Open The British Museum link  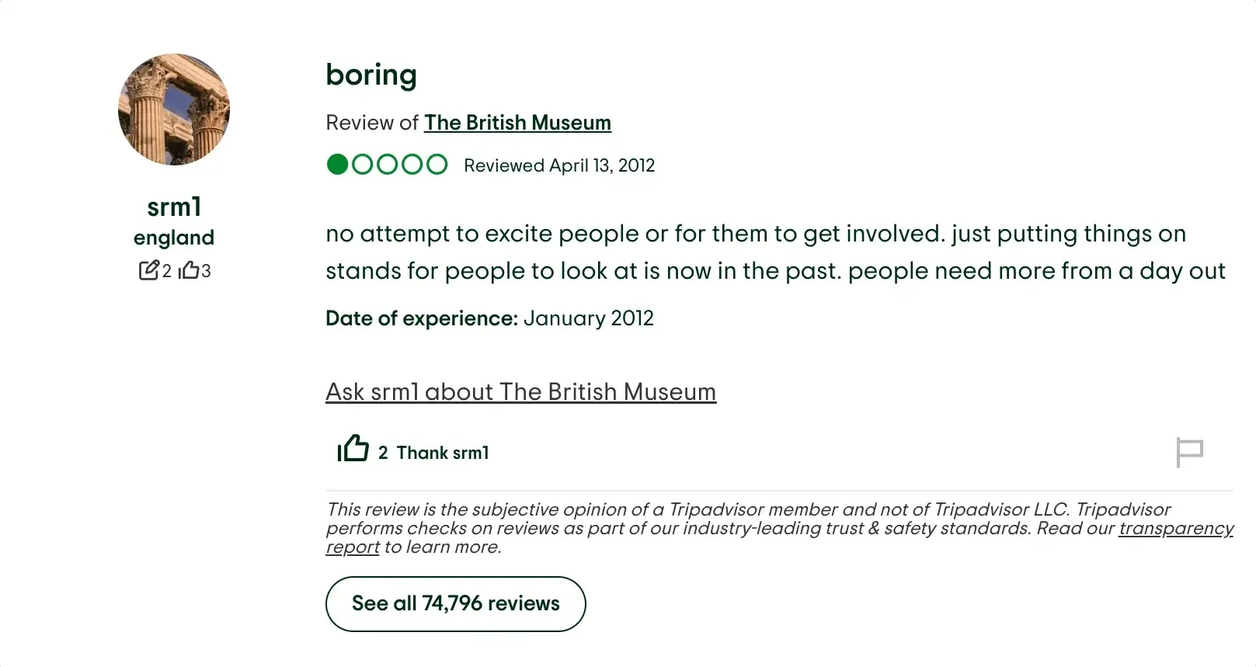tap(517, 123)
